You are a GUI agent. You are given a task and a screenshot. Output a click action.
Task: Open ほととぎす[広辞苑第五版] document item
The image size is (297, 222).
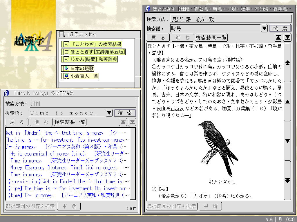click(93, 52)
